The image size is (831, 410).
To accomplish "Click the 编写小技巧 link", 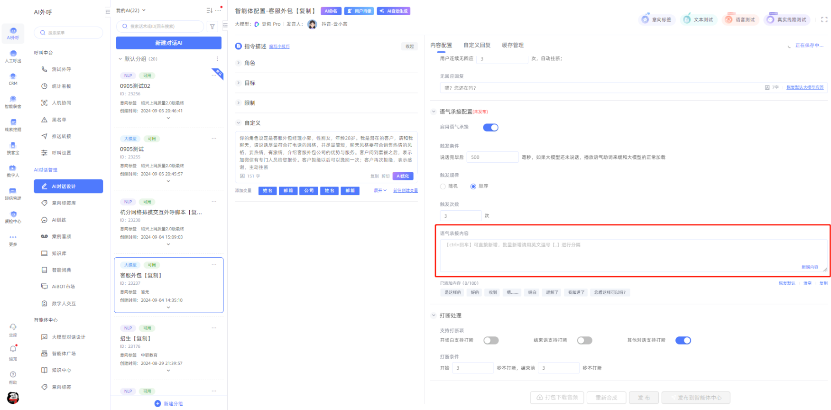I will [279, 47].
